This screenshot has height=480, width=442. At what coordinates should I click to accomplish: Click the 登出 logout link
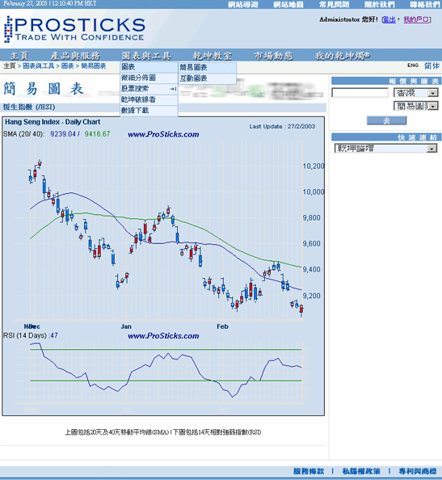click(389, 19)
